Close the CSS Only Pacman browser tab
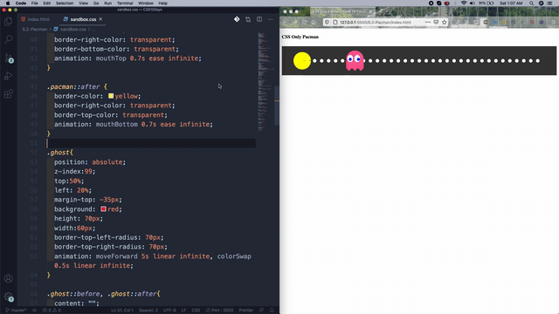 coord(370,11)
